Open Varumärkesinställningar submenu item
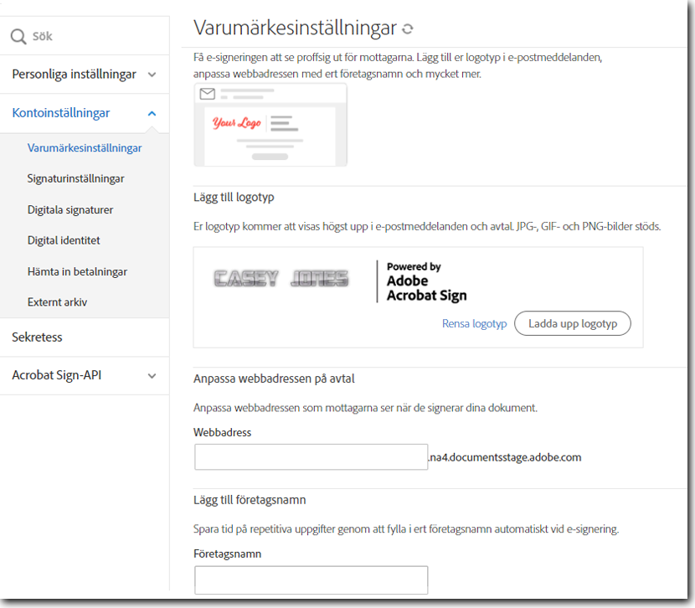 pos(85,148)
